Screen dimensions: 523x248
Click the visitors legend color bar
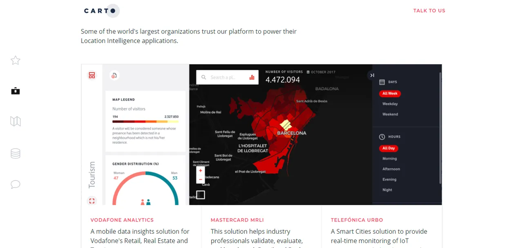pyautogui.click(x=145, y=121)
